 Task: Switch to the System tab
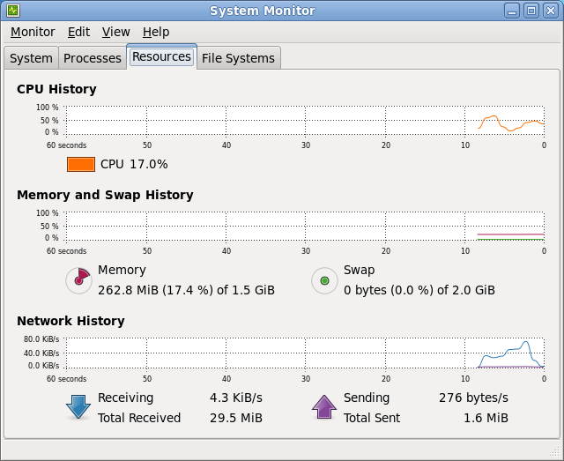click(31, 58)
